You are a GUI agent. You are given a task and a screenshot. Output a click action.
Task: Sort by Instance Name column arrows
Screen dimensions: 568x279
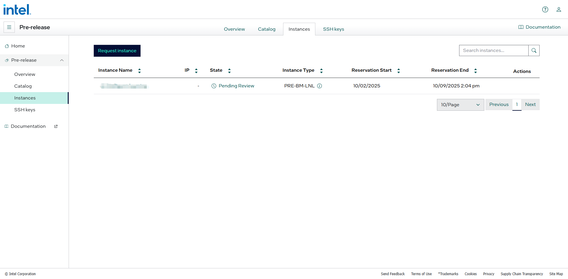[139, 71]
